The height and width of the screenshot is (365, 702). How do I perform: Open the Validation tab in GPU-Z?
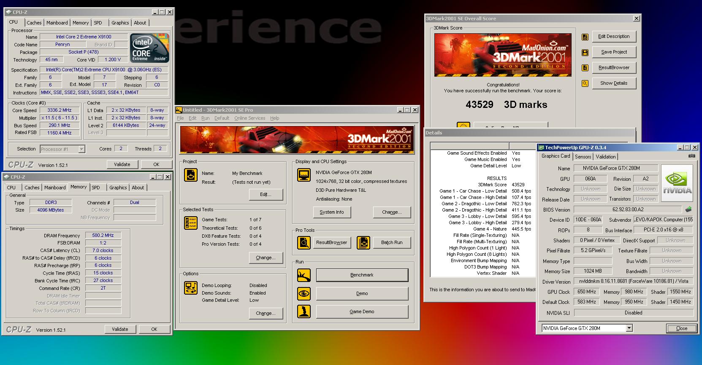[606, 157]
